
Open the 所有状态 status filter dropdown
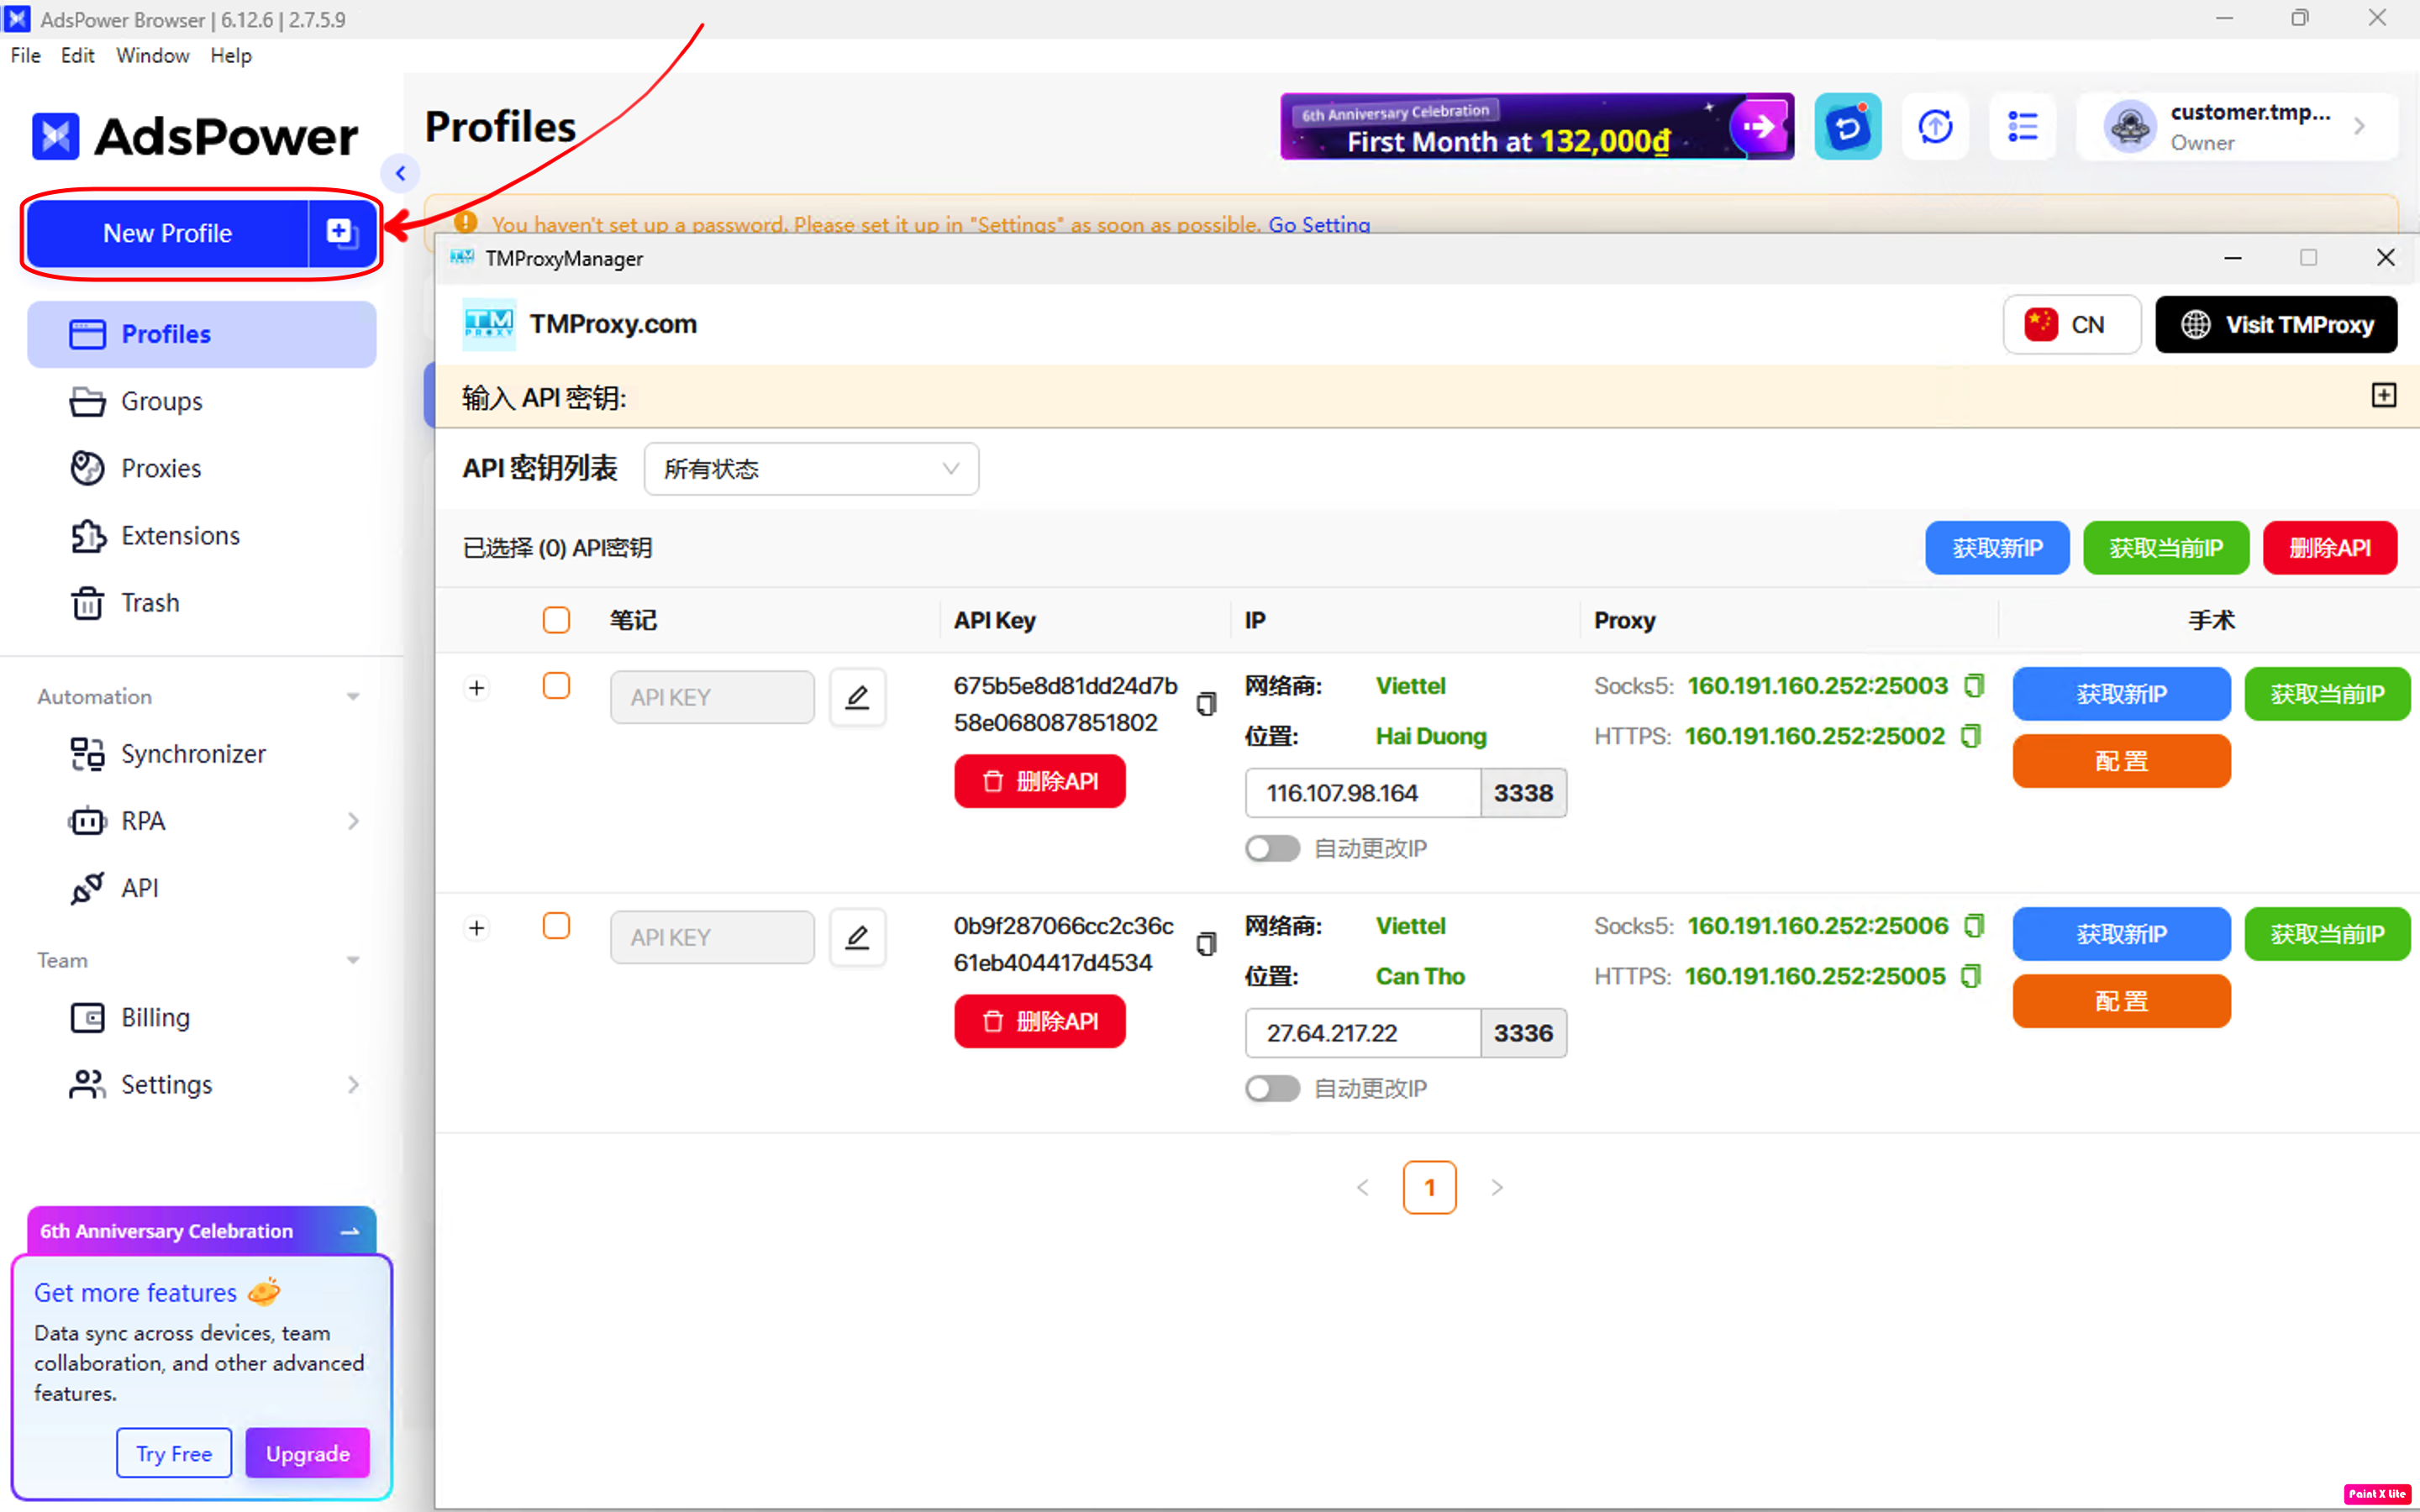pyautogui.click(x=810, y=469)
